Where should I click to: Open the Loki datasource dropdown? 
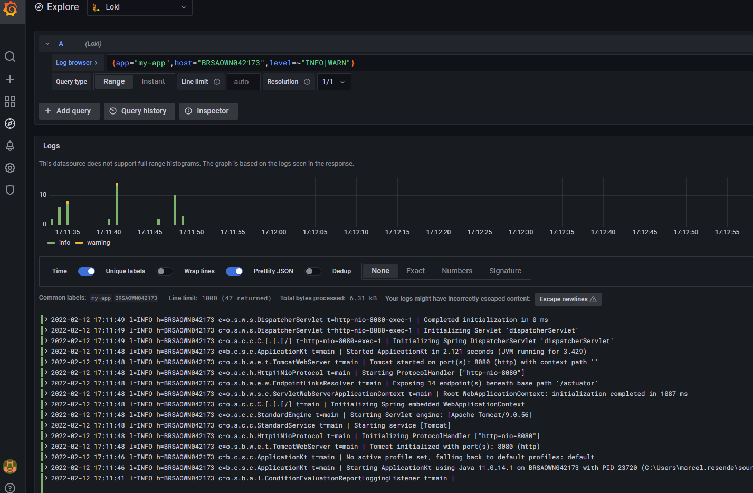click(x=139, y=7)
